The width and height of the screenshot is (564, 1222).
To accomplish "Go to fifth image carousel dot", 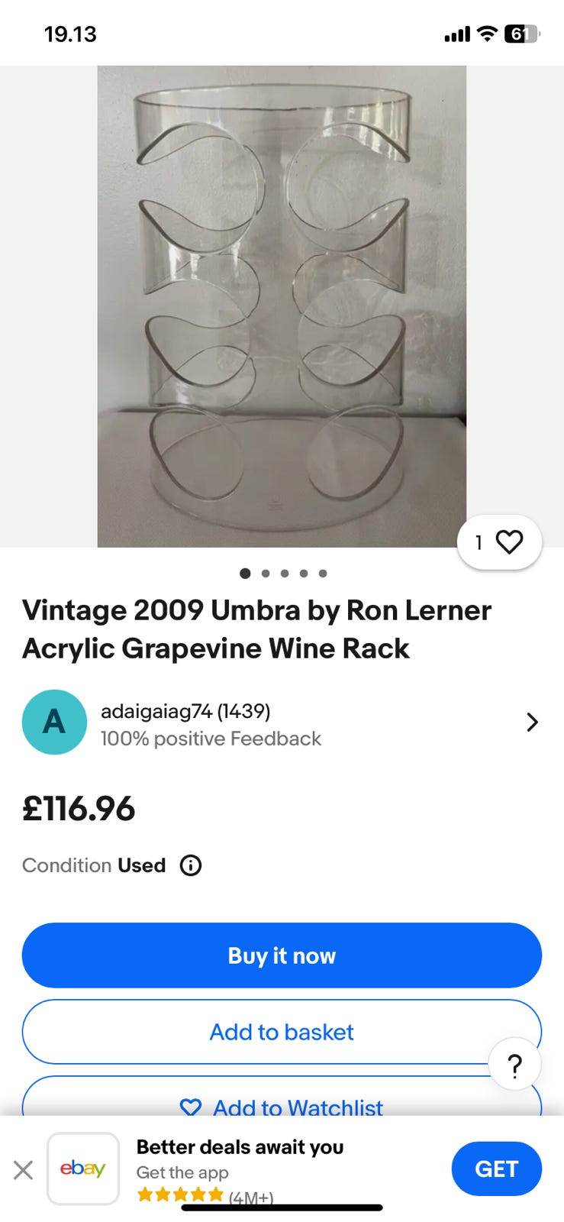I will click(323, 574).
